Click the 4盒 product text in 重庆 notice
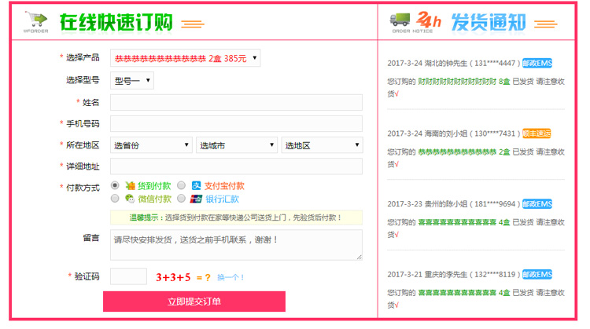Screen dimensions: 590x329 coord(464,293)
